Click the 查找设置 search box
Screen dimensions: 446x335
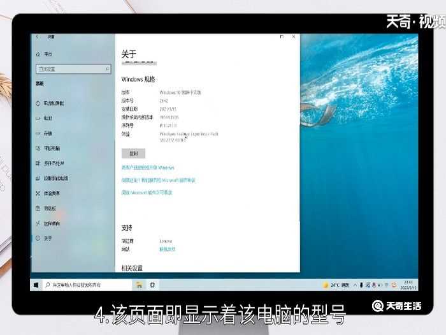click(x=73, y=69)
